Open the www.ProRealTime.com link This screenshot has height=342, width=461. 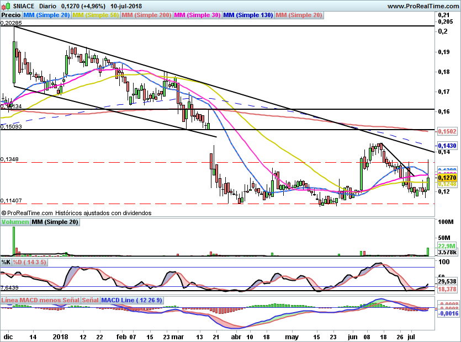[421, 6]
